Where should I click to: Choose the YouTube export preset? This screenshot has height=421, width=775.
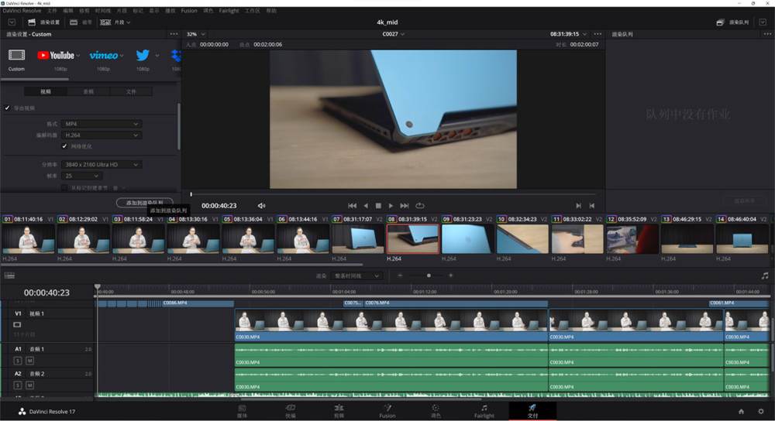click(55, 55)
